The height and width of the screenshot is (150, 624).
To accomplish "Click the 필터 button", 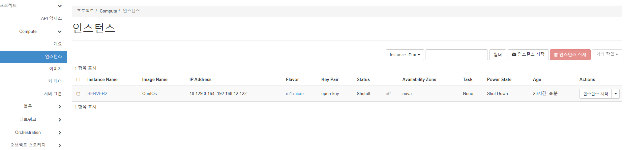I will tap(497, 55).
